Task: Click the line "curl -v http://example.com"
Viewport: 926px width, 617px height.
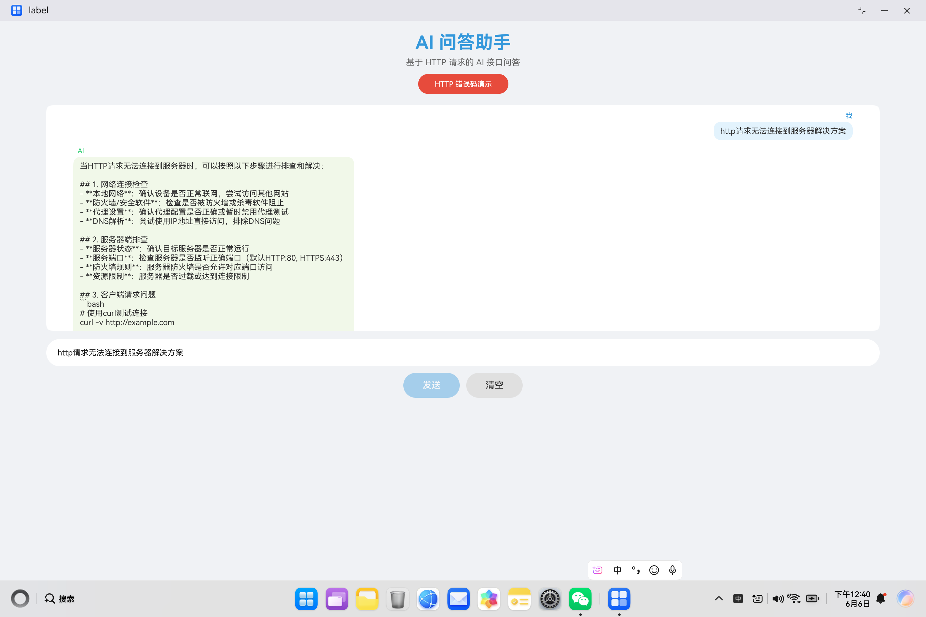Action: tap(127, 322)
